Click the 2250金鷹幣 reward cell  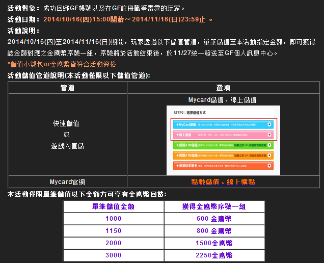pos(214,255)
